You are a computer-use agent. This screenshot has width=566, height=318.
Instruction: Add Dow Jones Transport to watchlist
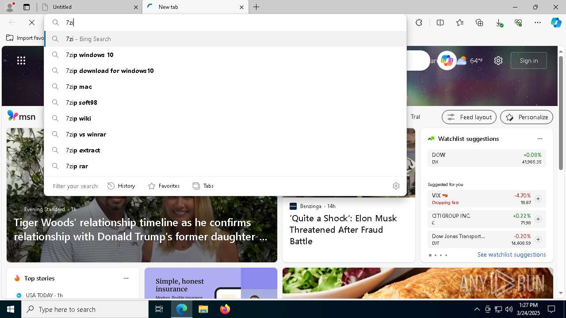538,239
